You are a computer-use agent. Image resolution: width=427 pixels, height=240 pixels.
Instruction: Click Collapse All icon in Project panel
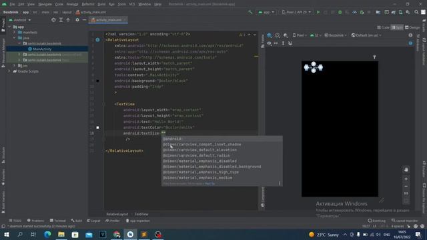coord(68,20)
